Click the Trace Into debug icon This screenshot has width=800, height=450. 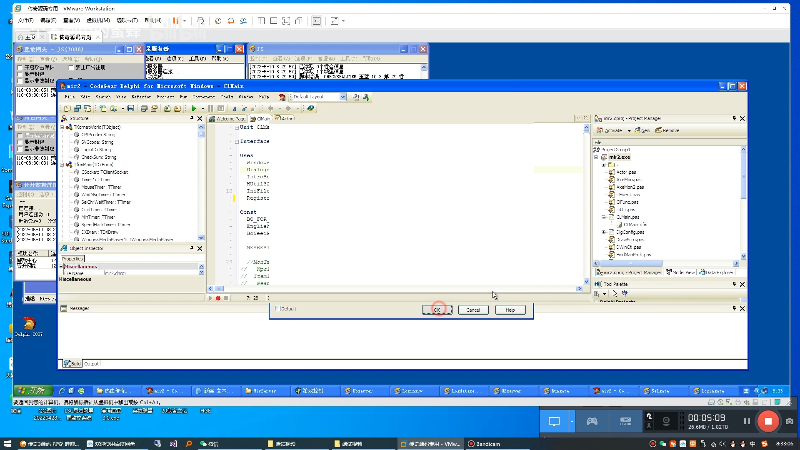235,108
